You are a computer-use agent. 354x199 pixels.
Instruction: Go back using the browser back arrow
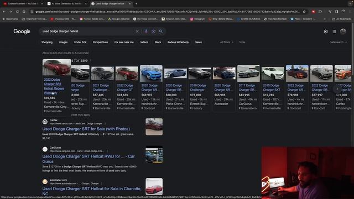[x=4, y=12]
